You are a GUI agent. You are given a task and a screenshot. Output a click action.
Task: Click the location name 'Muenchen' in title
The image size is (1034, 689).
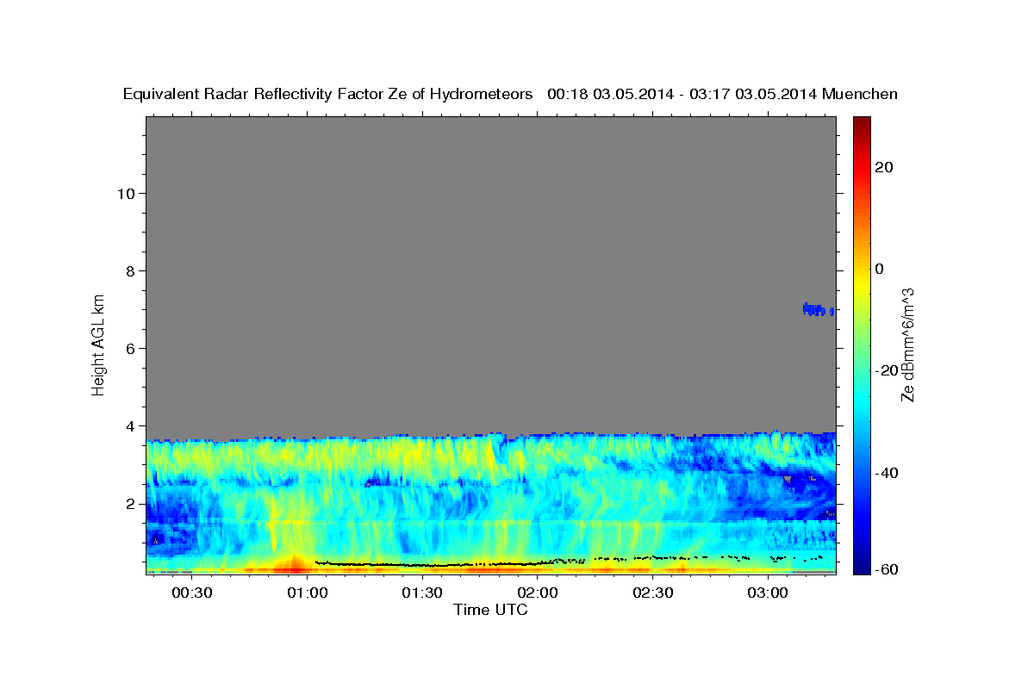tap(860, 95)
